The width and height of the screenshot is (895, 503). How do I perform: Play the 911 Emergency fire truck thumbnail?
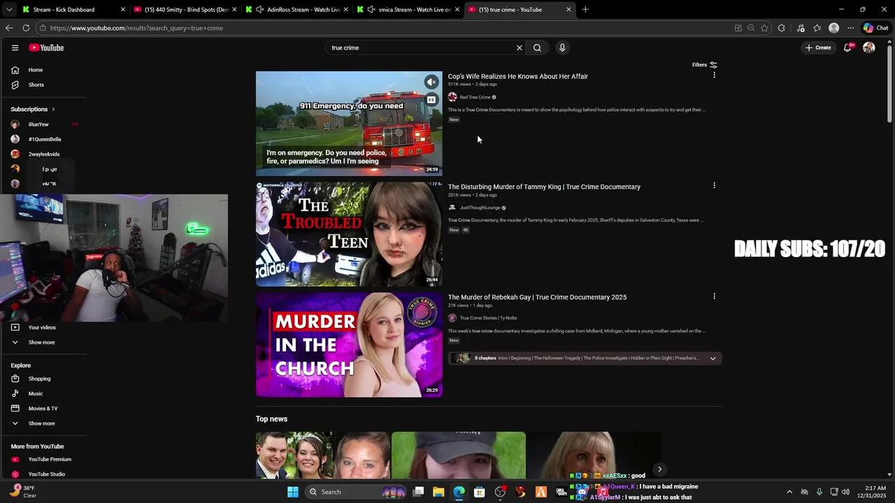pyautogui.click(x=349, y=124)
